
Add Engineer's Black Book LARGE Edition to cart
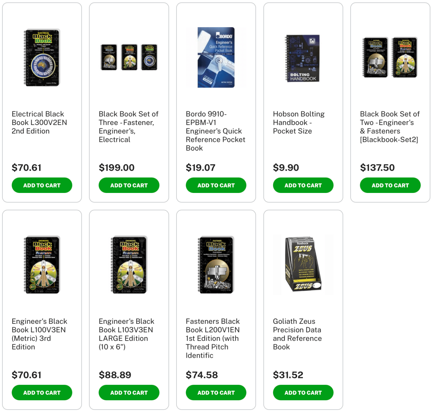(x=129, y=392)
